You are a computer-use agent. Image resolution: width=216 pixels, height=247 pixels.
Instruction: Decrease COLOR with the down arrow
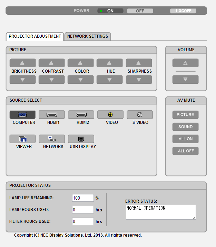tap(81, 80)
